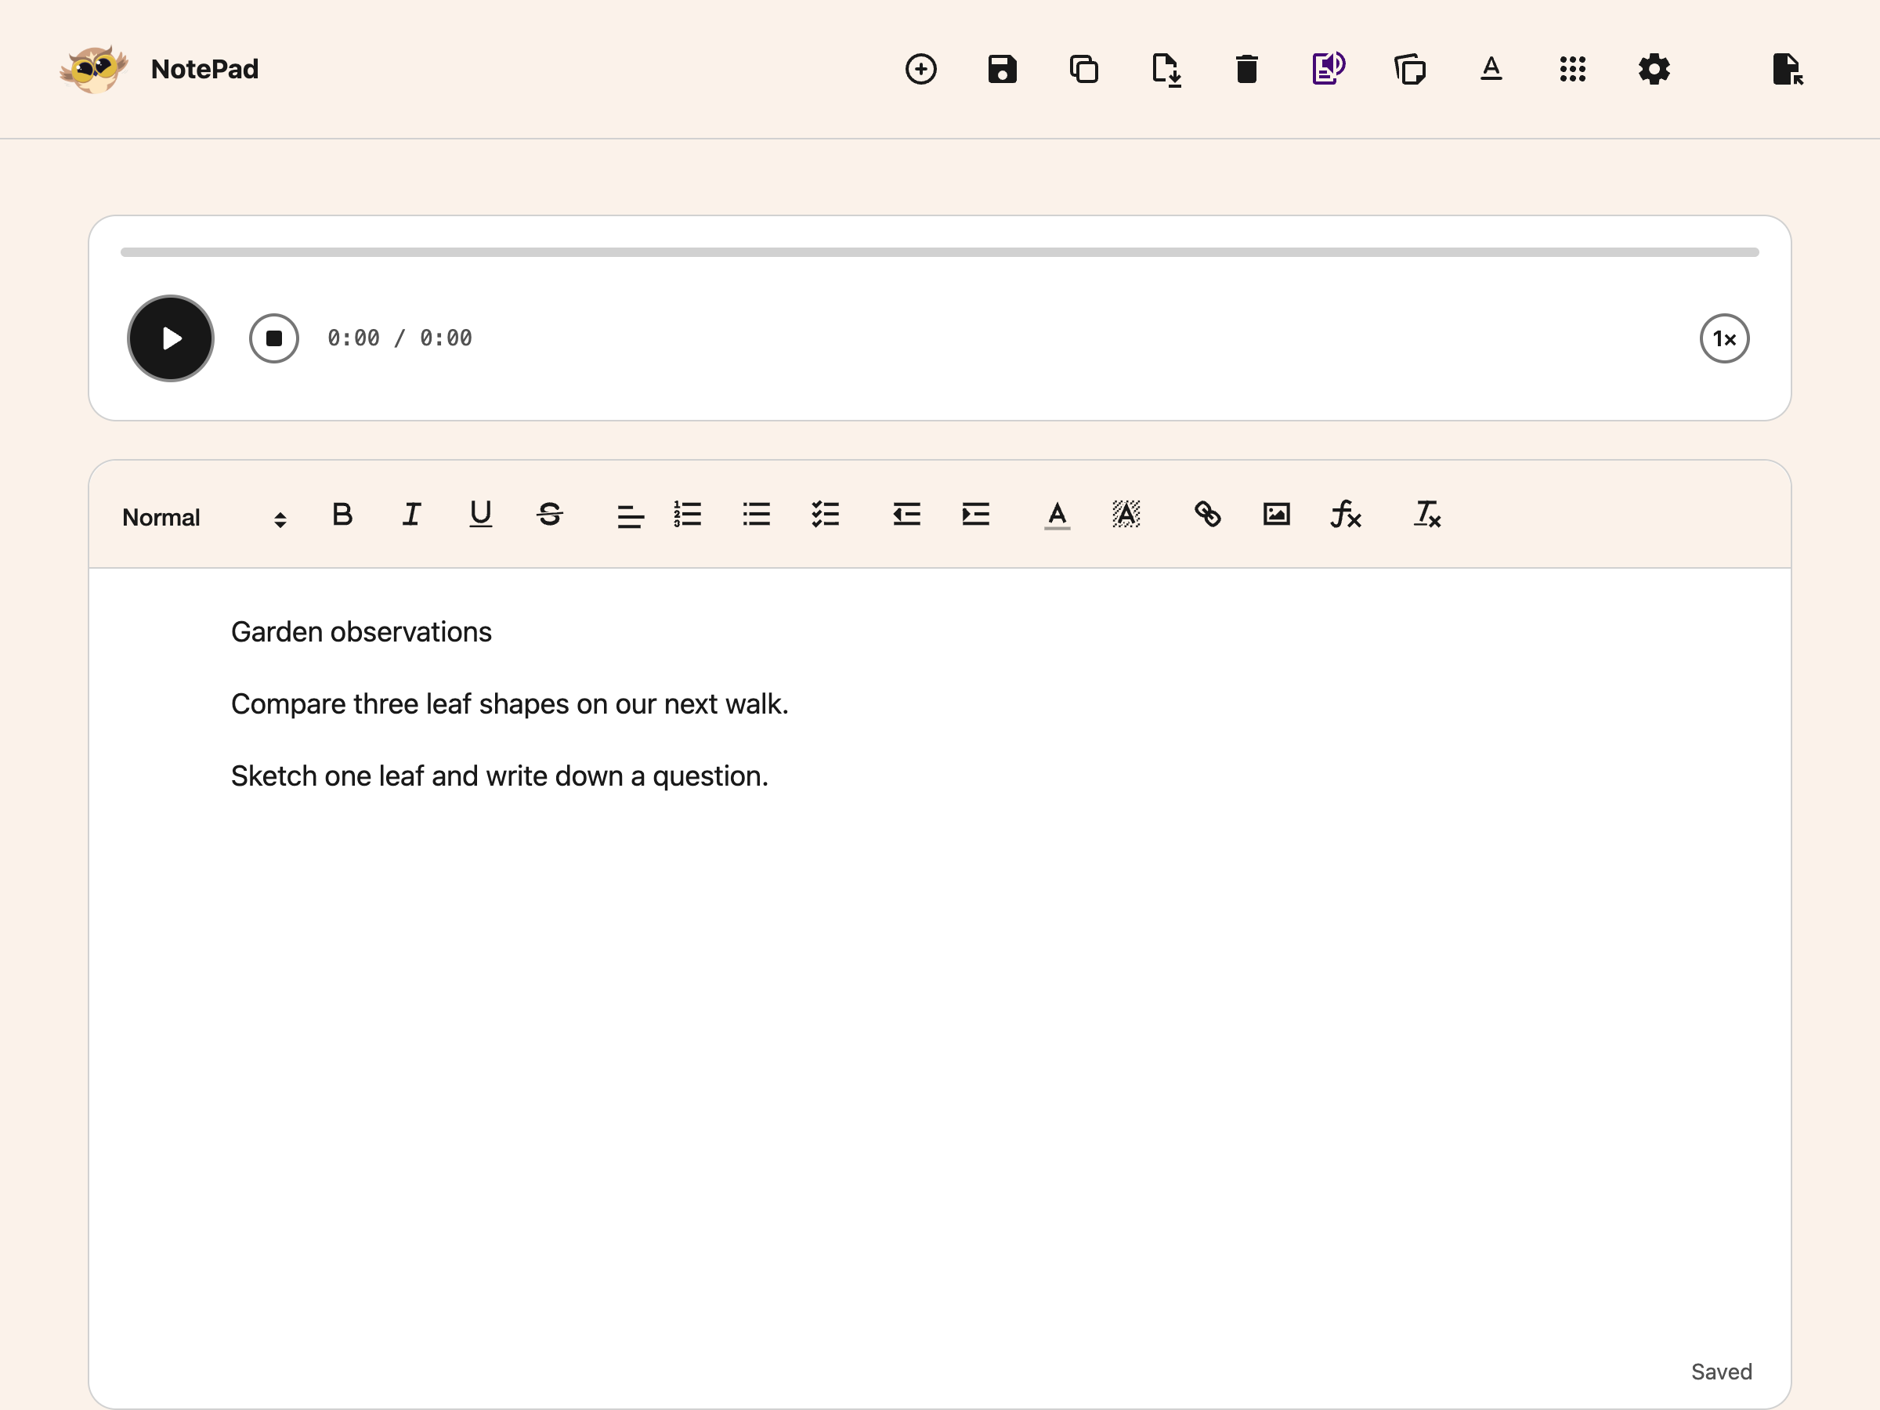Open the text alignment dropdown

tap(630, 516)
